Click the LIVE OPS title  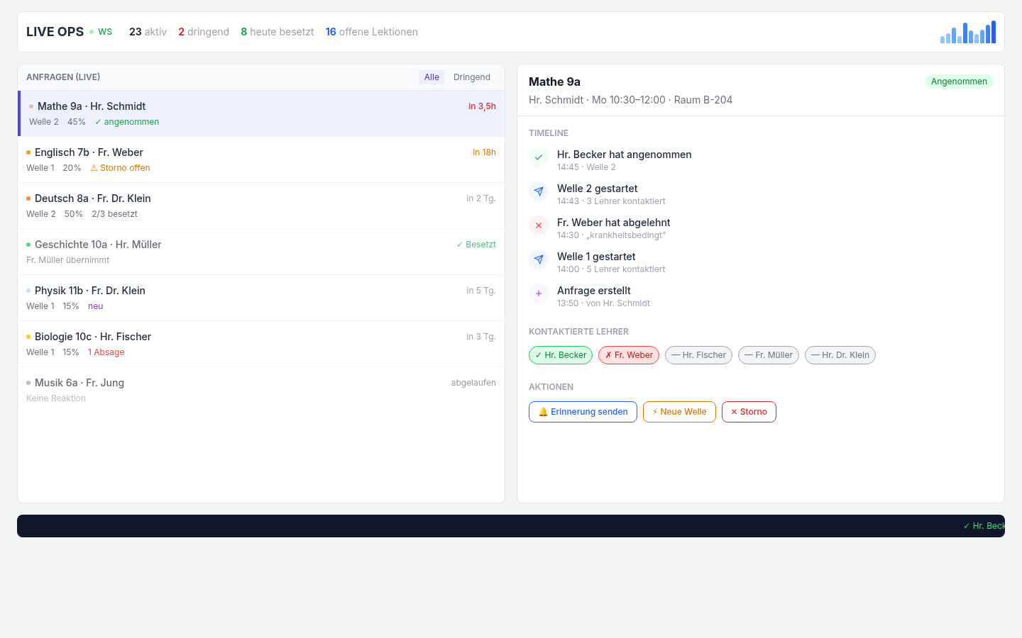point(55,32)
